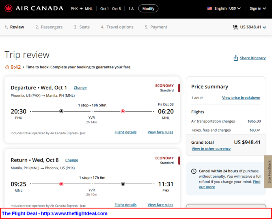Click return arrival time '11:31'
This screenshot has width=272, height=219.
pos(166,184)
